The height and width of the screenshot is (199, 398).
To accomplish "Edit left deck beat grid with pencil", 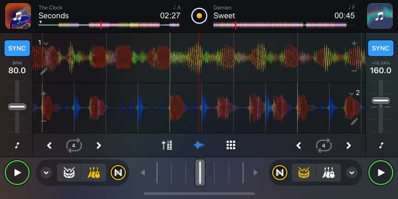I will pyautogui.click(x=44, y=72).
